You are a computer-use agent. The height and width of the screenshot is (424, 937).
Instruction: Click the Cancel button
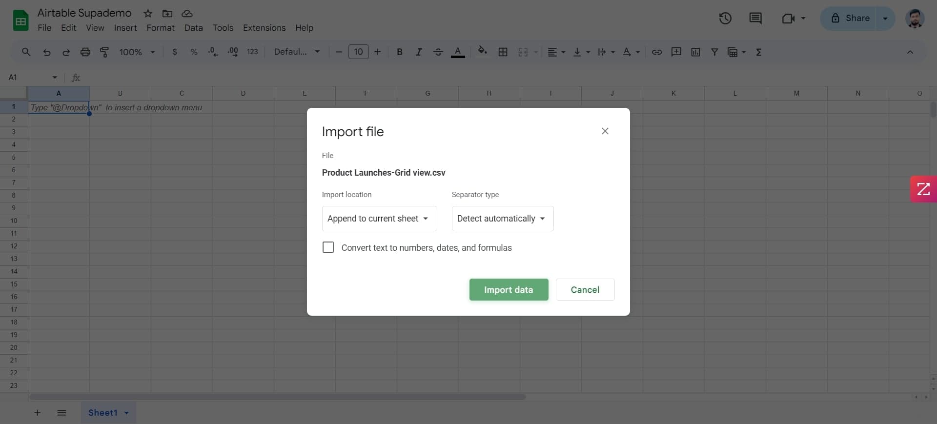[585, 289]
